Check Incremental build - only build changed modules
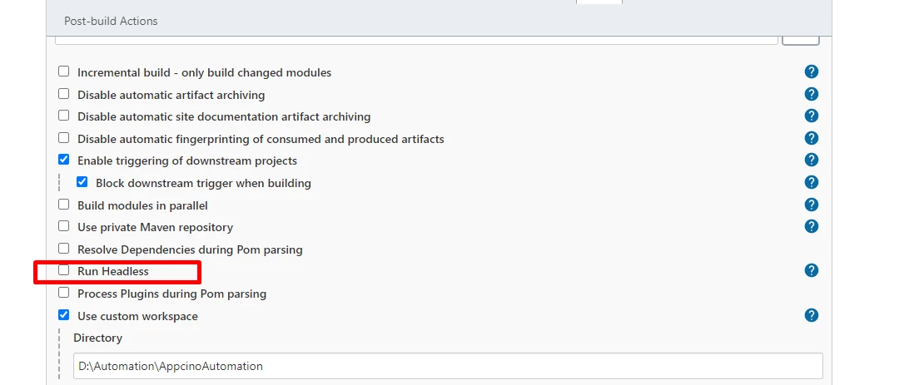 tap(64, 72)
